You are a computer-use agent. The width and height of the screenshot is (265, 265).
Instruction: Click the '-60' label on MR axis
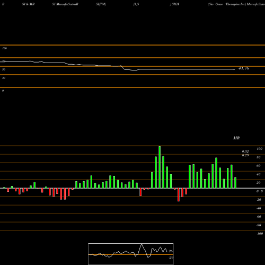tap(259, 217)
